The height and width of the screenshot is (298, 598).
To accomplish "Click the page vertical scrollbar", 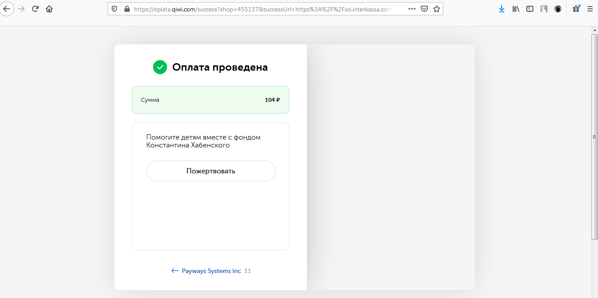I will point(594,136).
